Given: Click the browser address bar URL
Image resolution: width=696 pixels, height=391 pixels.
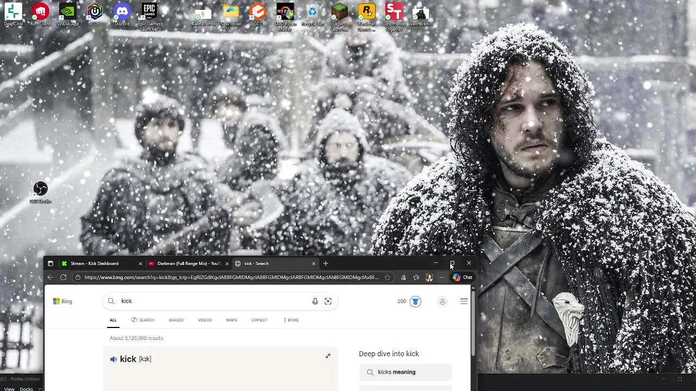Looking at the screenshot, I should click(x=232, y=278).
